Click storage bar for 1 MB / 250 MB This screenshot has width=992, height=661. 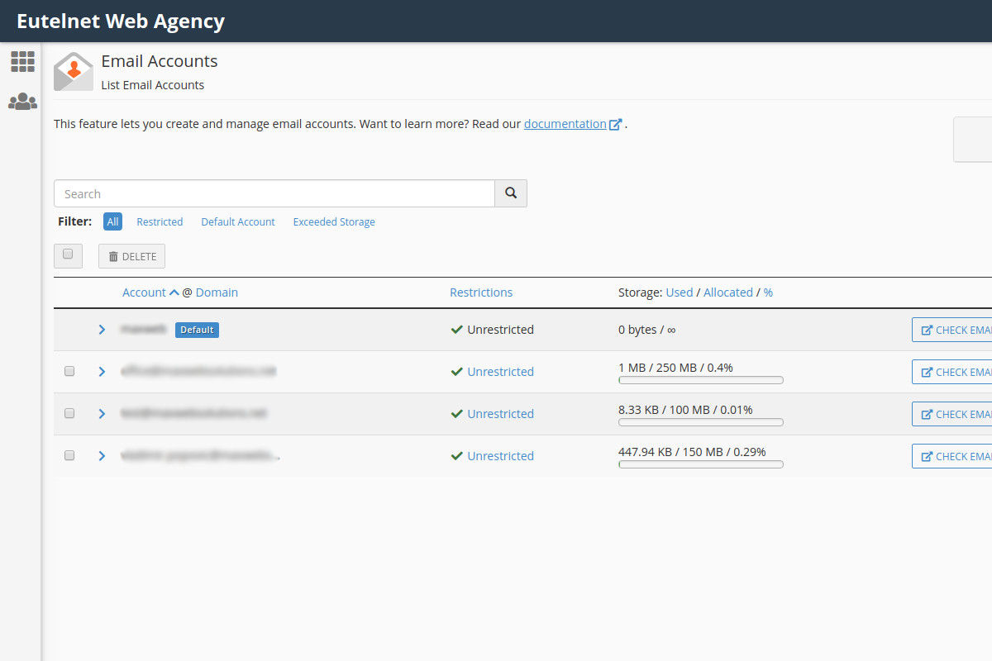coord(701,380)
